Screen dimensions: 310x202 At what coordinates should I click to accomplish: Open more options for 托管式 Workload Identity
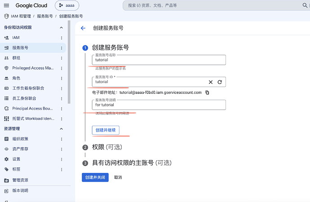point(62,119)
